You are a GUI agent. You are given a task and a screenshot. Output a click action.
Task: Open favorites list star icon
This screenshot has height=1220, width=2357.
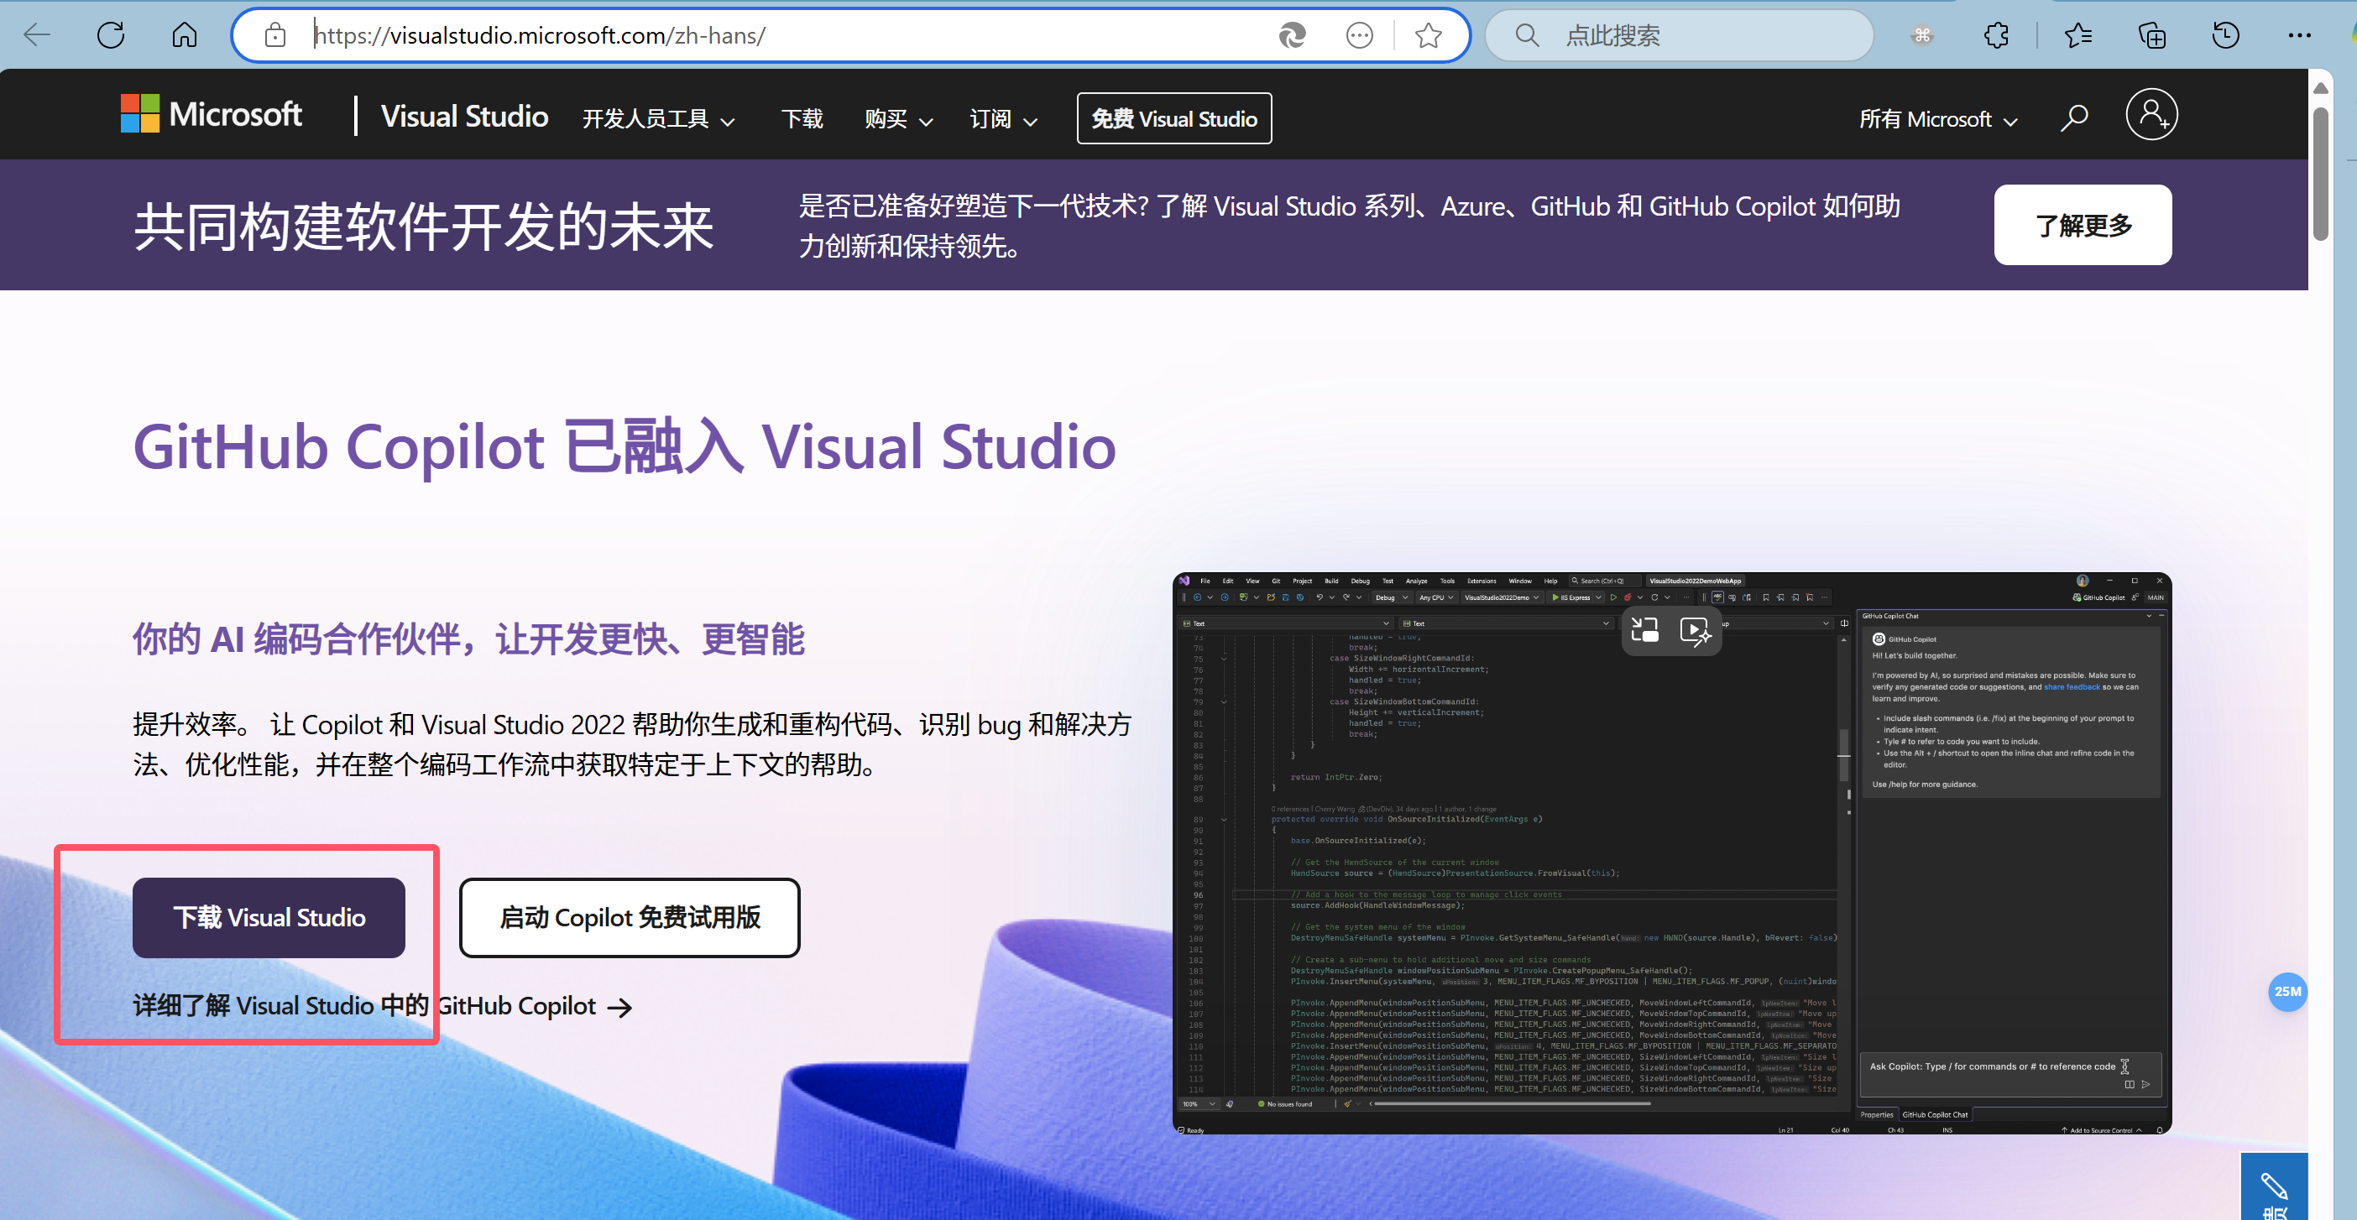tap(2078, 36)
